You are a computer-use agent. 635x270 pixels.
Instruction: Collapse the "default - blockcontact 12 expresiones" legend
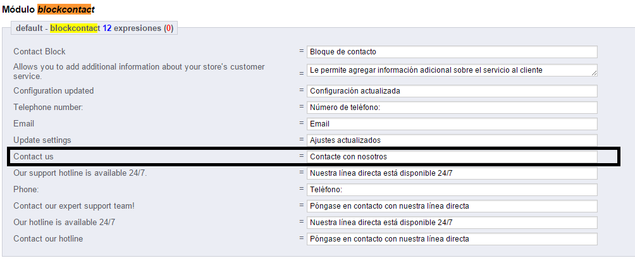(94, 28)
